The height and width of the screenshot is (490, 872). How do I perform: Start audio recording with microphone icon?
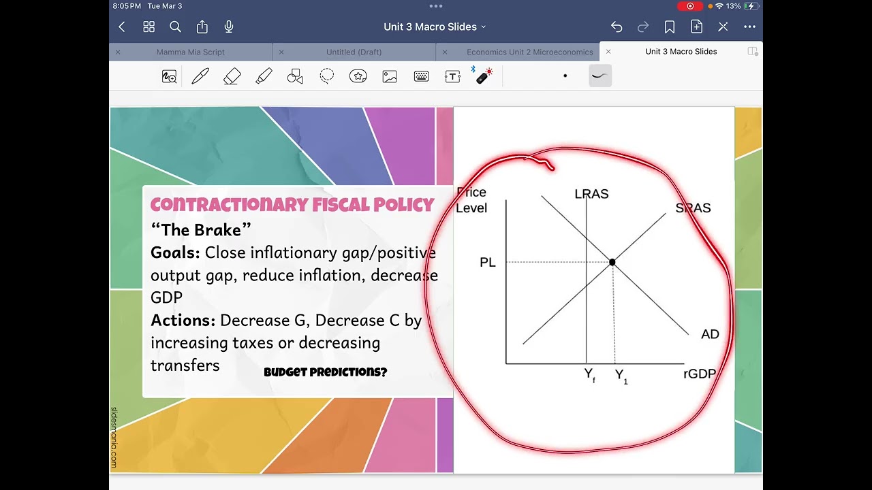[x=229, y=27]
